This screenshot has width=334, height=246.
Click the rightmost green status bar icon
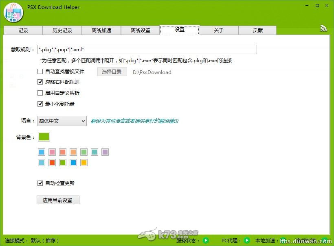point(324,240)
